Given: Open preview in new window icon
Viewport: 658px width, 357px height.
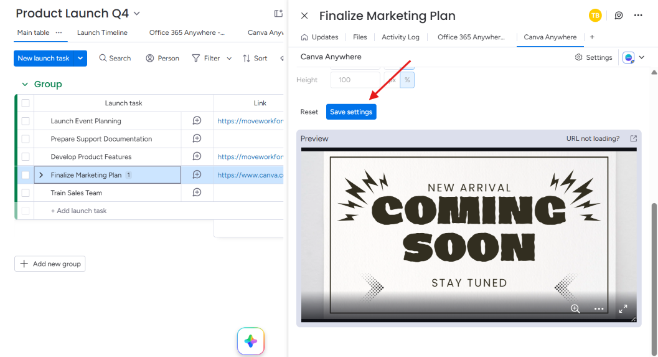Looking at the screenshot, I should (x=633, y=138).
